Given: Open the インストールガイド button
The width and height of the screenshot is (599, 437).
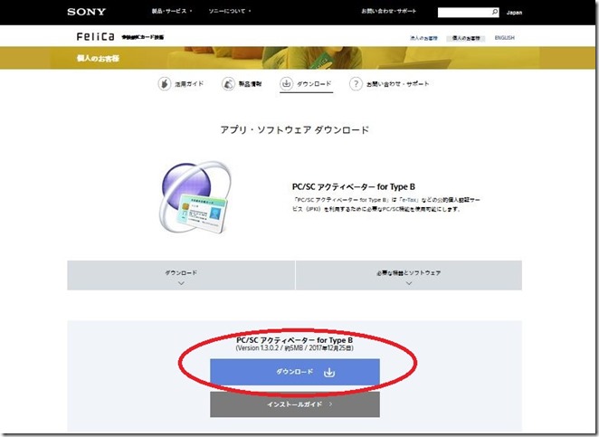Looking at the screenshot, I should click(x=295, y=404).
